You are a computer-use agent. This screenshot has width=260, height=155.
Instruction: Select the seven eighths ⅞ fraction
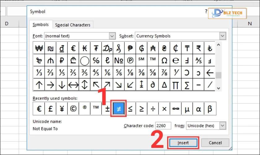click(164, 73)
